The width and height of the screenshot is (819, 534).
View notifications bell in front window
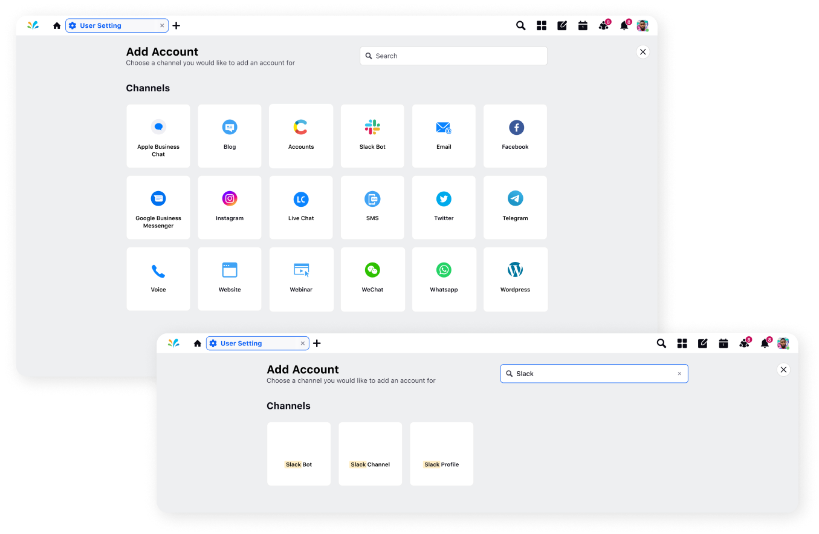coord(765,344)
